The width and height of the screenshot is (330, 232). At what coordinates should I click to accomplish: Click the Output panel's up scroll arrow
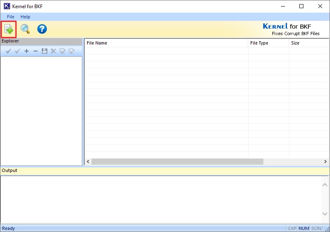click(x=325, y=185)
